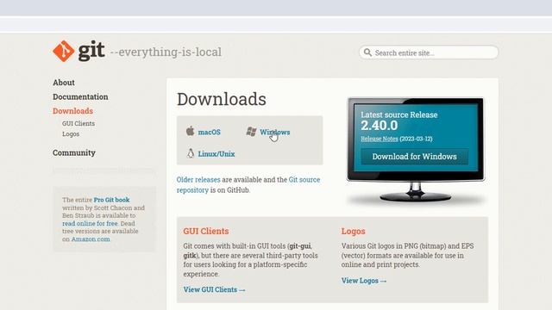Select Downloads in the sidebar

pos(72,111)
